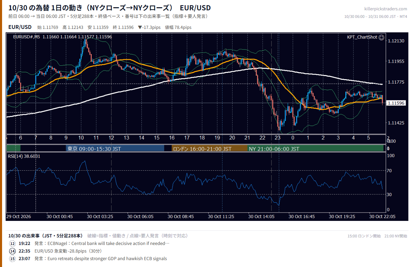Click the 30 Oct 08:45 time axis label

click(181, 217)
